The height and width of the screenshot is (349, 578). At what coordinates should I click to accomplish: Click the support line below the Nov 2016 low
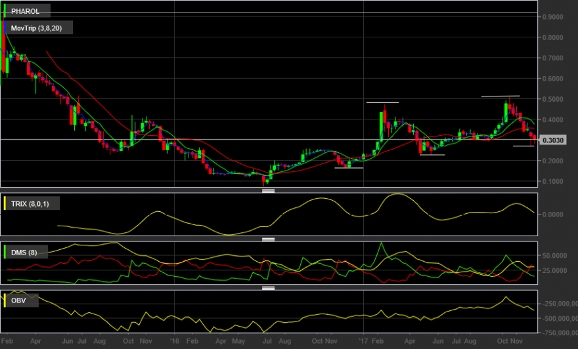(349, 168)
